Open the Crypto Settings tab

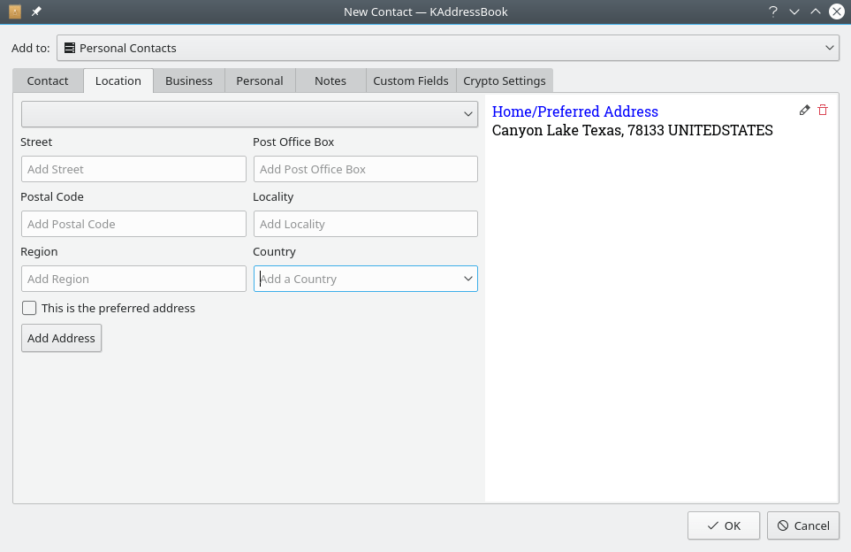click(x=505, y=81)
